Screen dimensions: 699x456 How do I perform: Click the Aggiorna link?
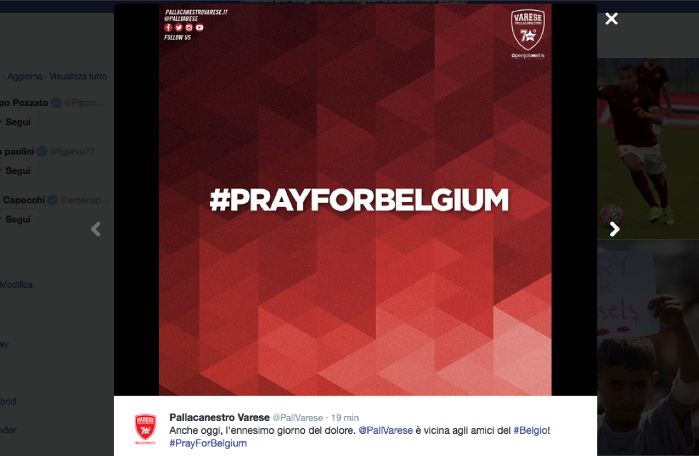tap(25, 76)
